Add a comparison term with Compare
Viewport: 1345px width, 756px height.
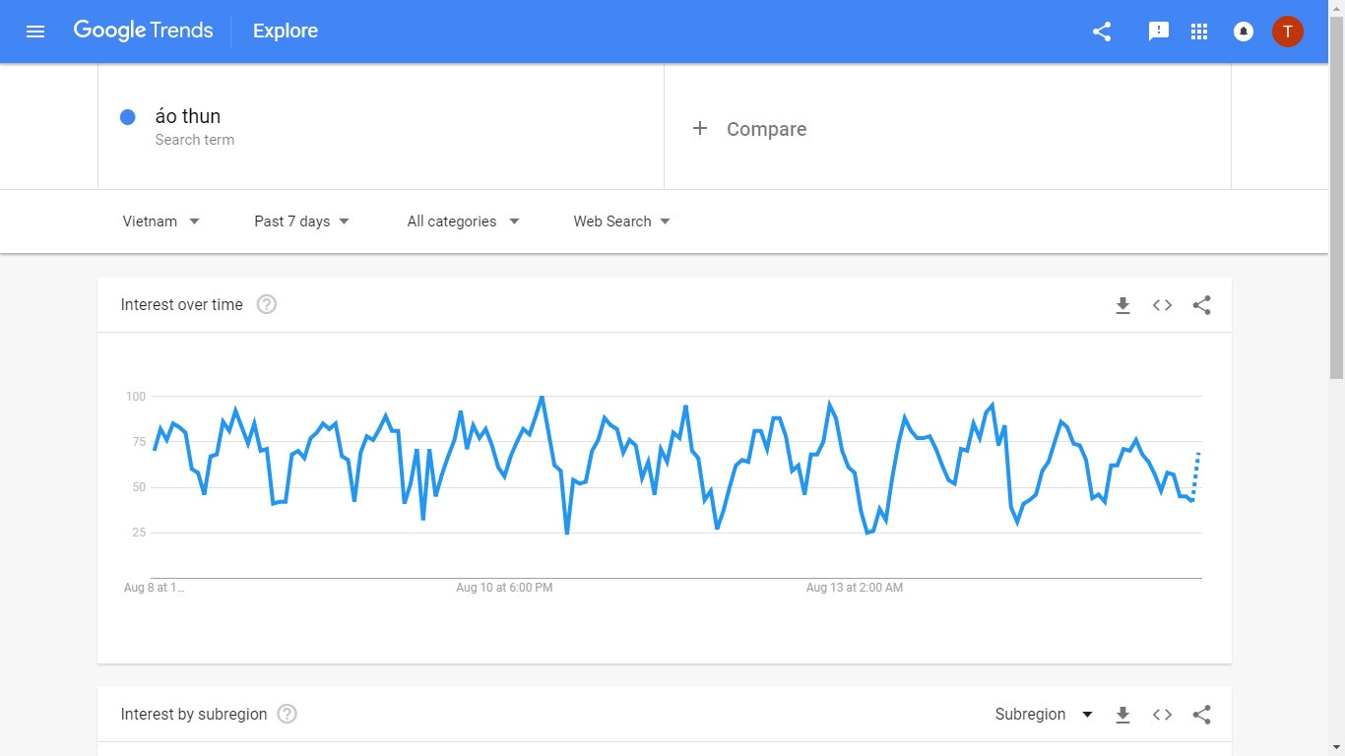(750, 129)
